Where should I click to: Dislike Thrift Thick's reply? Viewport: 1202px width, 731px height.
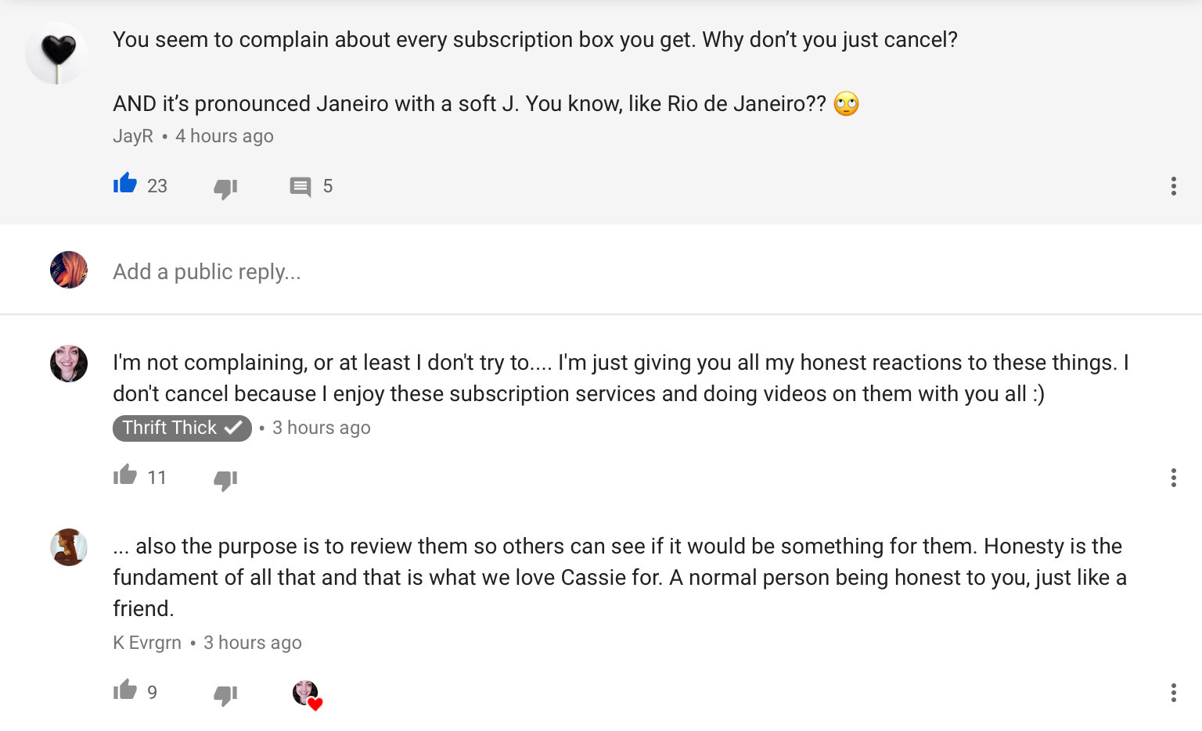[225, 479]
